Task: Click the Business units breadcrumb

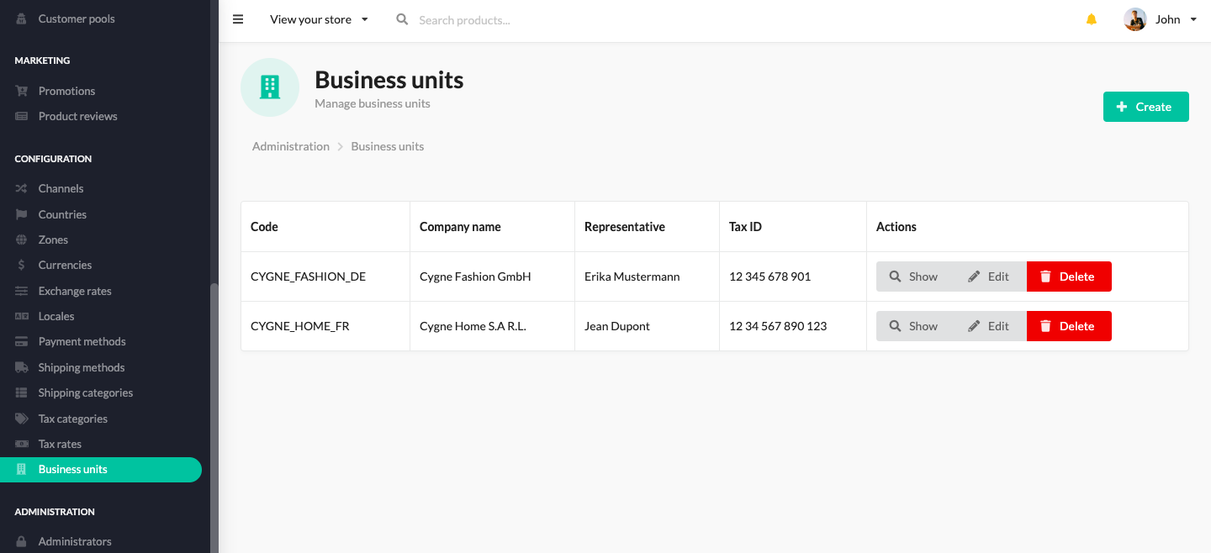Action: tap(388, 146)
